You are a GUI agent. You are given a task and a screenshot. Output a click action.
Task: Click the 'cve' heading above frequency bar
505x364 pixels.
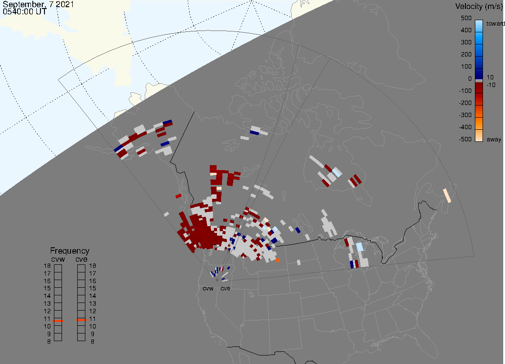pos(81,259)
